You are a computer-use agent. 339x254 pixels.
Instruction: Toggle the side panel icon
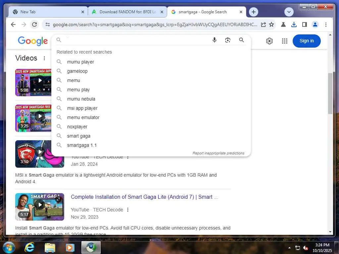click(305, 24)
